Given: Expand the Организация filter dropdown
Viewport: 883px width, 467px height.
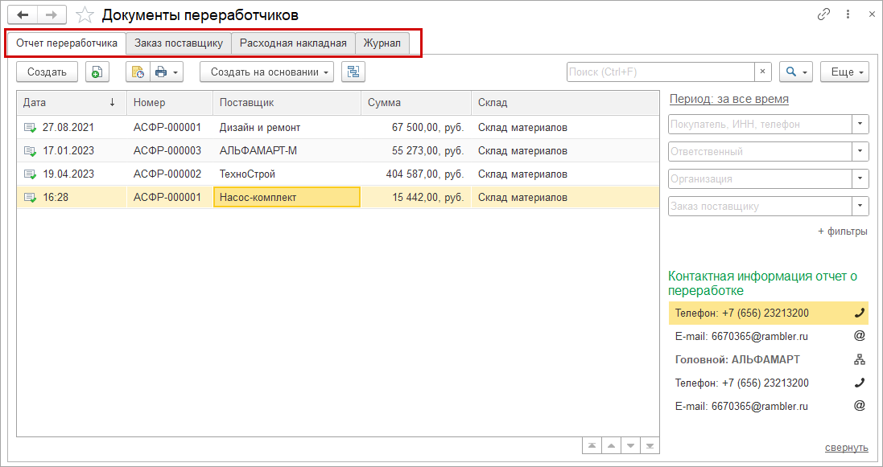Looking at the screenshot, I should pyautogui.click(x=860, y=178).
